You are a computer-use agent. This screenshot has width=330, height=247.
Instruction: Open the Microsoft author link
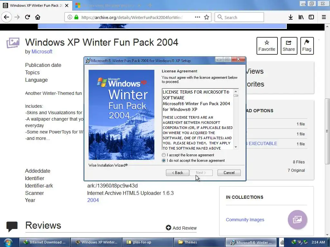(42, 52)
